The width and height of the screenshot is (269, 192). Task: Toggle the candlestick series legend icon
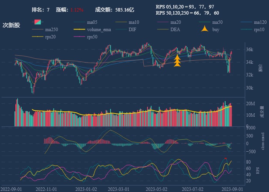coord(38,22)
